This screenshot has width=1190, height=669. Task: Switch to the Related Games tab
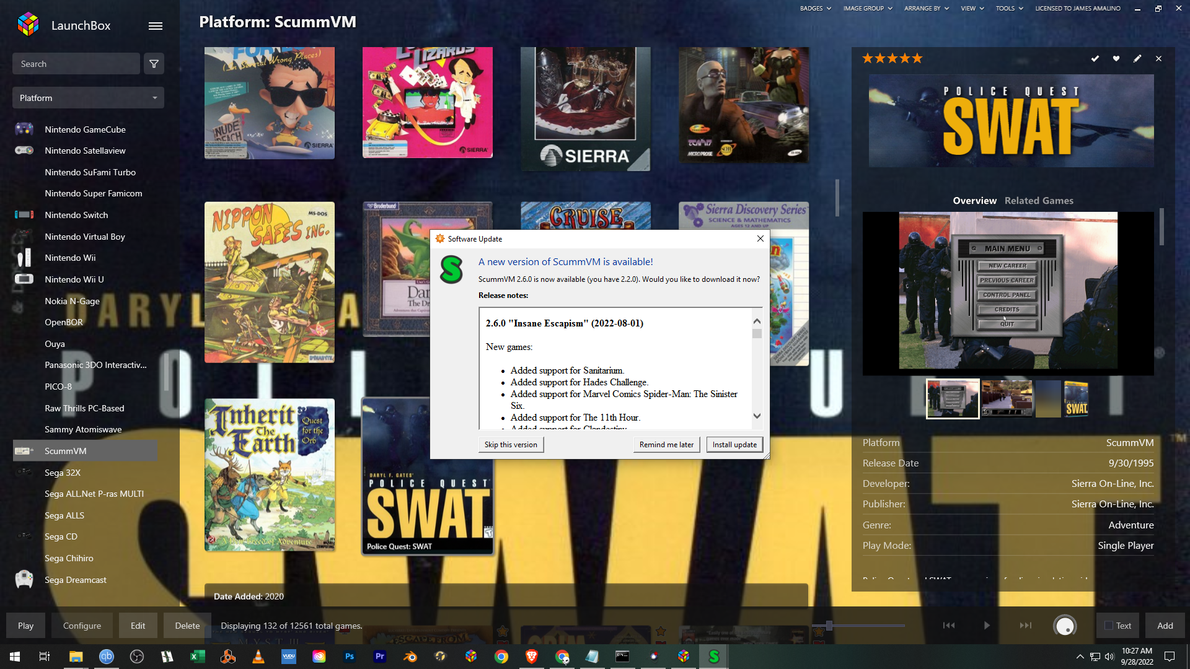click(1039, 201)
